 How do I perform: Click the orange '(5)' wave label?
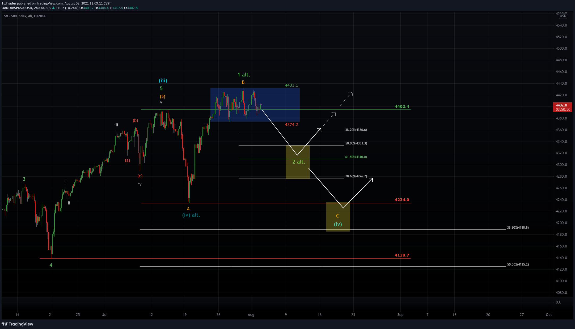(162, 96)
